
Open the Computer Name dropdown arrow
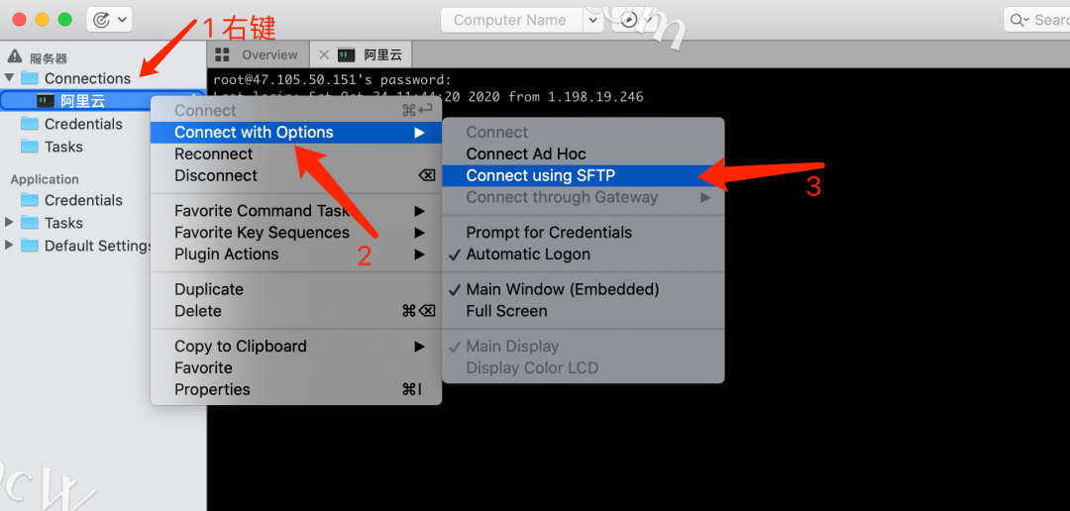(x=593, y=20)
